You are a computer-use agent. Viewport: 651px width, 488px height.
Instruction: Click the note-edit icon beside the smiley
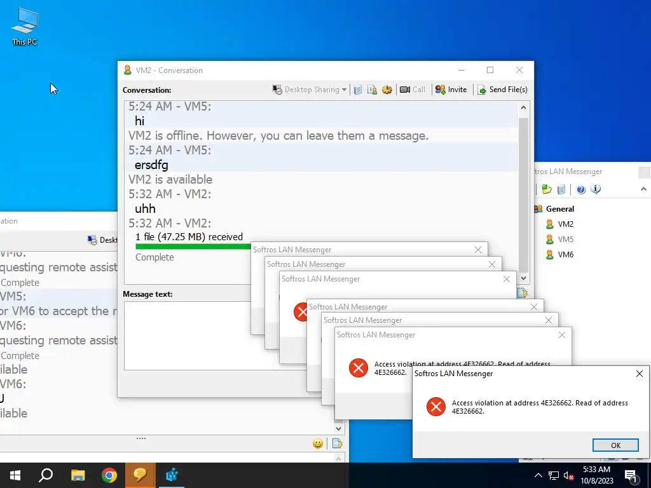(337, 444)
